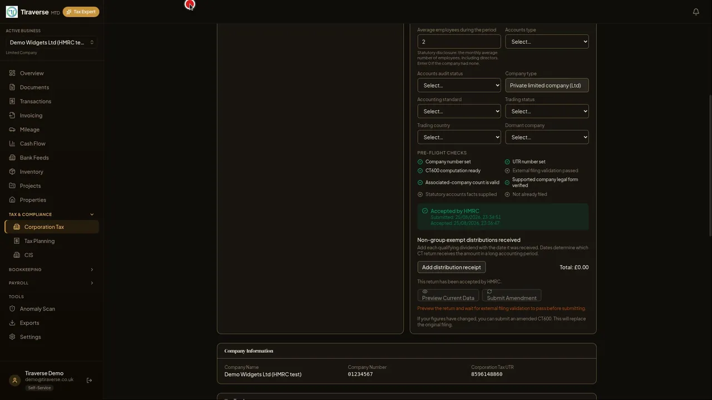Open the Accounts type dropdown

point(547,42)
